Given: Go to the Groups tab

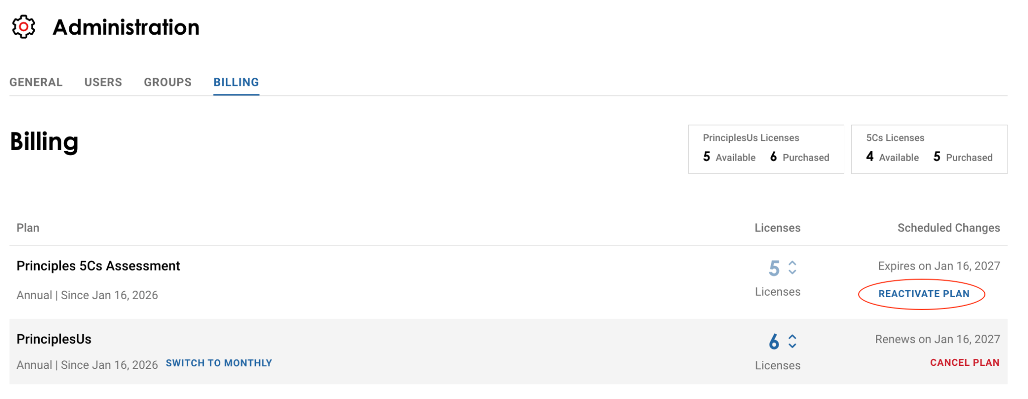Looking at the screenshot, I should point(168,82).
